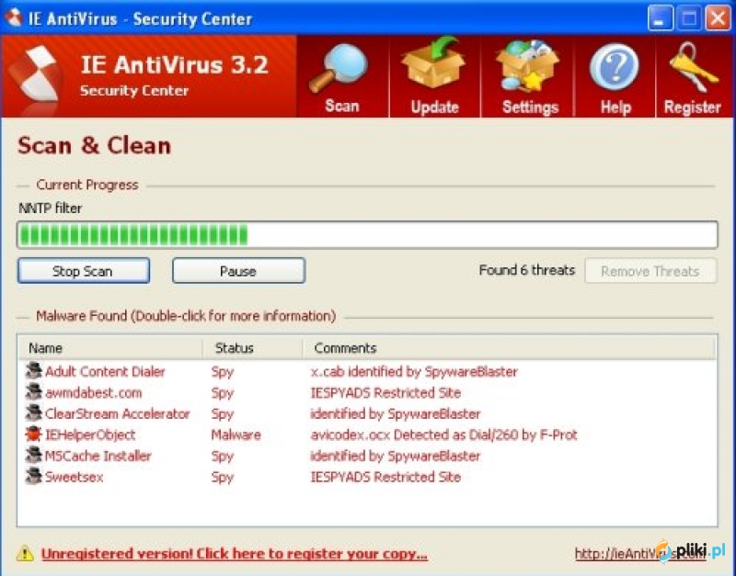Click the 'x.cab identified by SpywareBlaster' comment
This screenshot has height=576, width=736.
coord(414,372)
